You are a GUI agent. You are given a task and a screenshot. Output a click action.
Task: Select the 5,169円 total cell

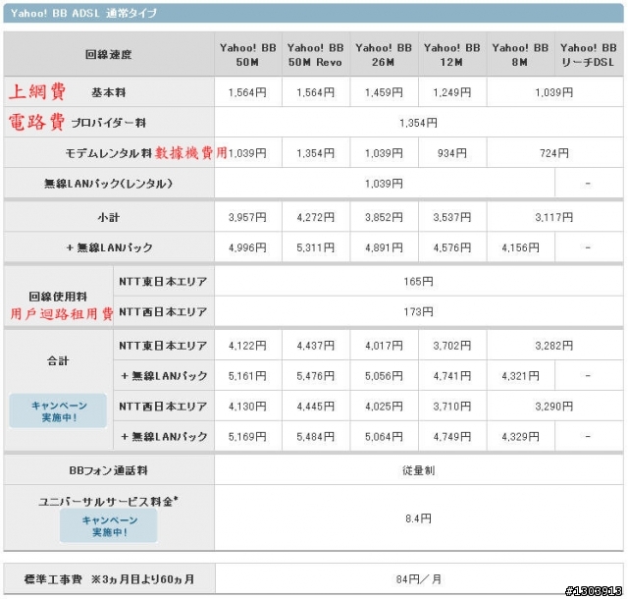click(x=248, y=437)
